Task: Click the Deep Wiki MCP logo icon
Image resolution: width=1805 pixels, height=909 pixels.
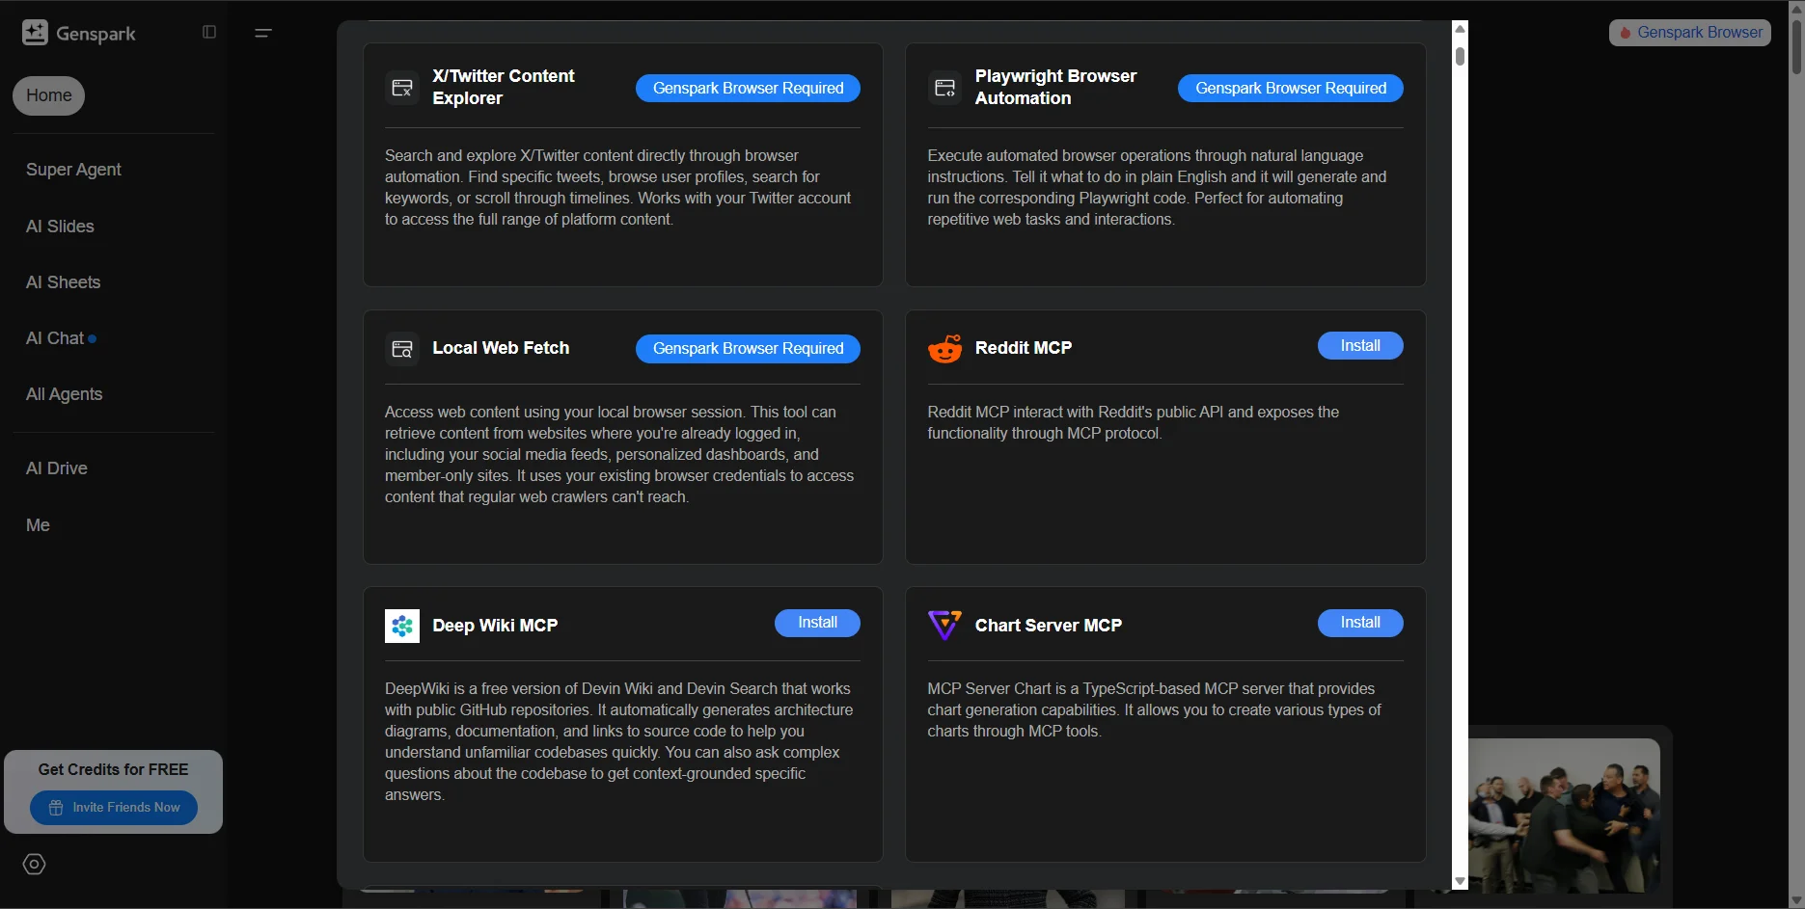Action: [402, 626]
